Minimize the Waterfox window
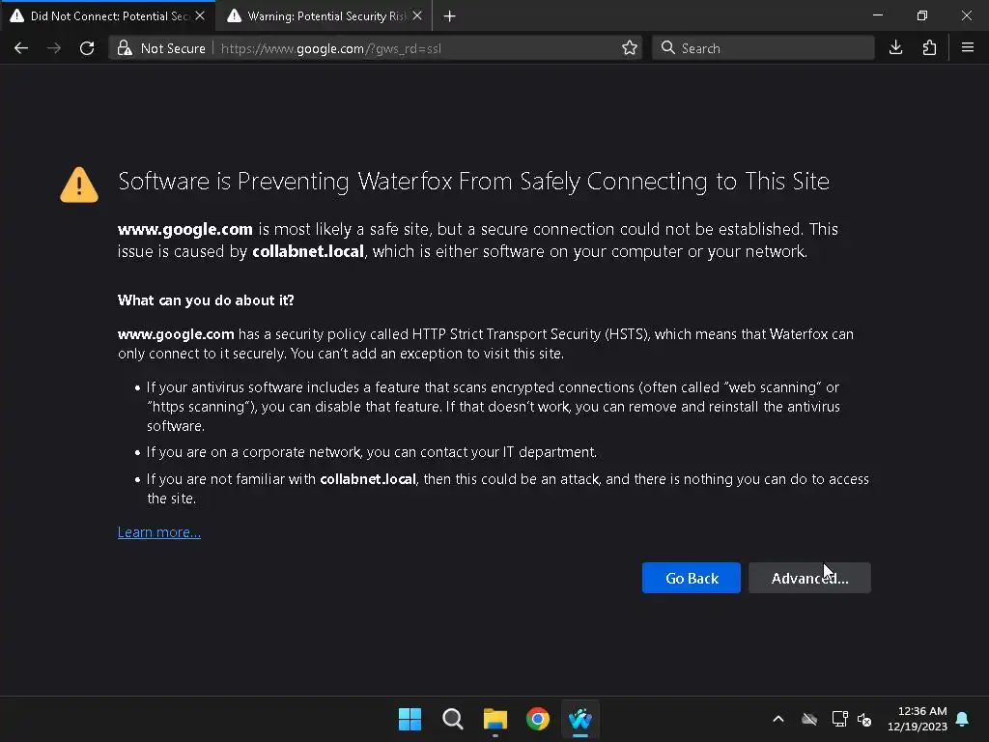This screenshot has width=989, height=742. point(878,15)
